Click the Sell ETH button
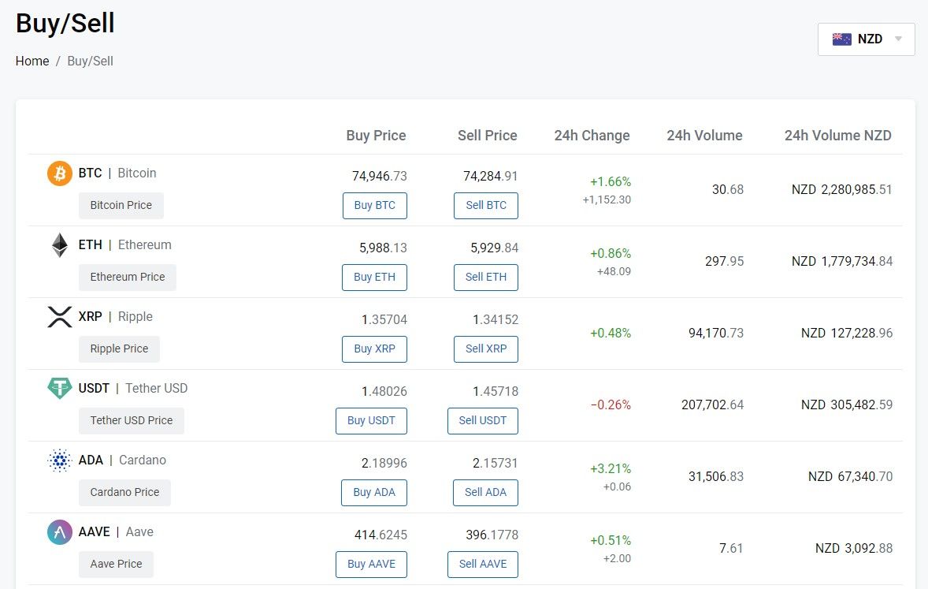This screenshot has width=928, height=589. pyautogui.click(x=486, y=278)
